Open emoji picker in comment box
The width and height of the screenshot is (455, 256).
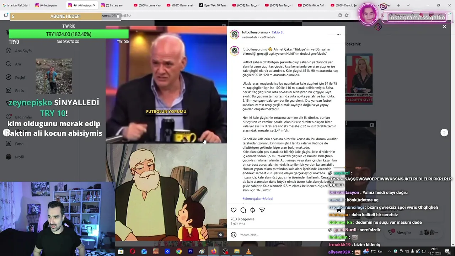(x=234, y=235)
